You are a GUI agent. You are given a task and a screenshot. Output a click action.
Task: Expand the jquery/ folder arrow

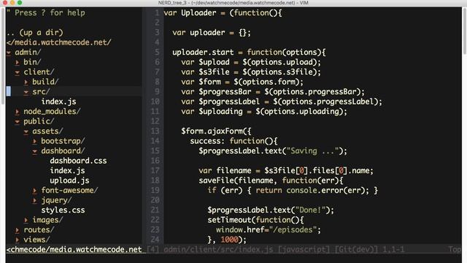[x=35, y=200]
